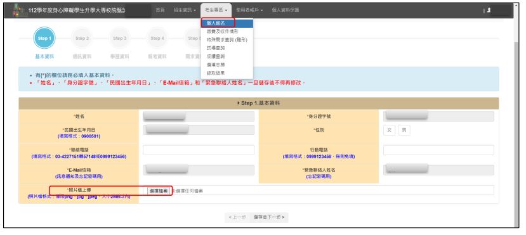Select 女 for 性別
This screenshot has width=526, height=235.
tap(389, 130)
